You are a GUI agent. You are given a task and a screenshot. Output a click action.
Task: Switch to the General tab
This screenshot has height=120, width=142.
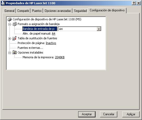(x=9, y=11)
